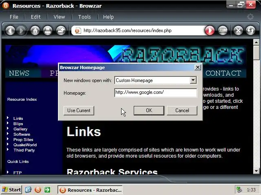Click the browser Back arrow button
Viewport: 261px width, 195px height.
[10, 30]
